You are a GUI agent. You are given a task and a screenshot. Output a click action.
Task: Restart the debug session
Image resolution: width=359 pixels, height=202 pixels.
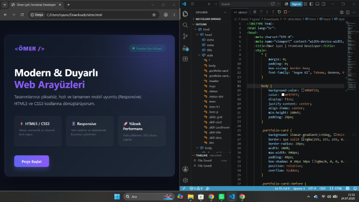(280, 12)
